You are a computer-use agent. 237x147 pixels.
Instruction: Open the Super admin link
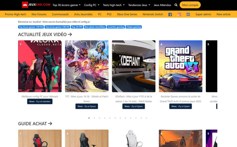click(x=203, y=14)
